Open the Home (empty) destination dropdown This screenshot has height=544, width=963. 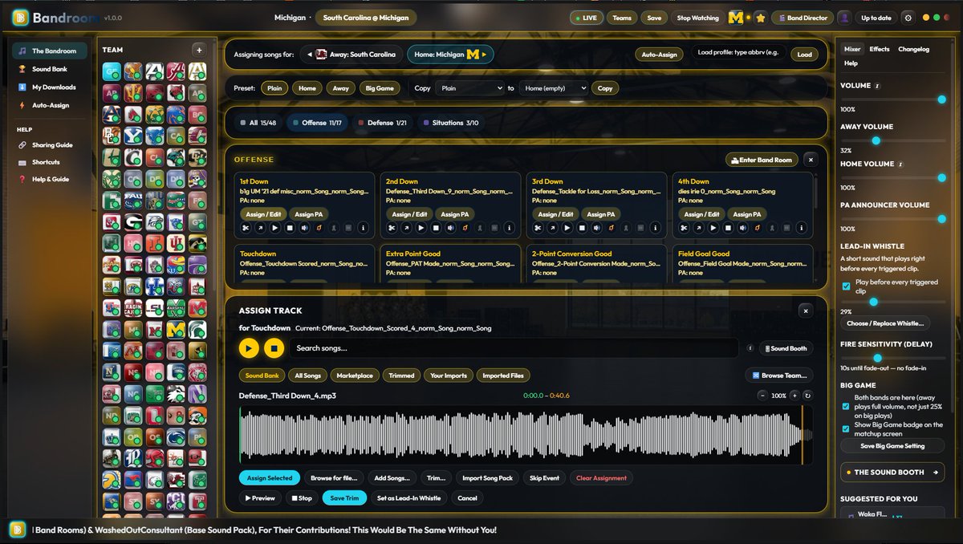coord(553,88)
